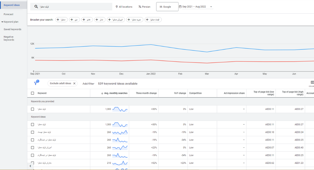314x170 pixels.
Task: Click the Keyword ideas group heading in the table
Action: coord(38,117)
